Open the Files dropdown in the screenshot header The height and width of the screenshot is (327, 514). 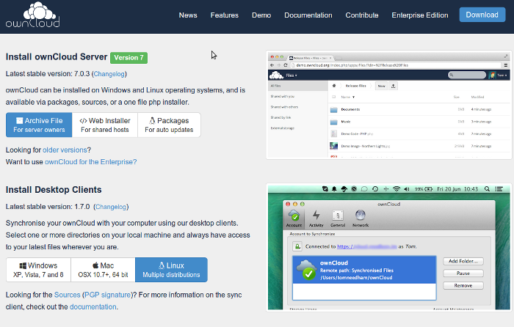point(292,76)
